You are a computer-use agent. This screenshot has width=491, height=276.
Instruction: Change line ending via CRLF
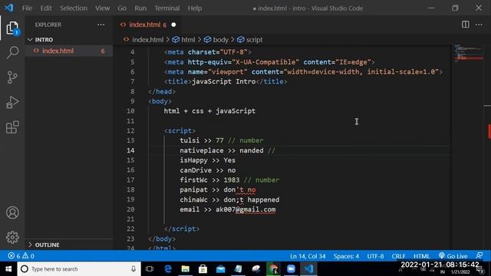[x=398, y=256]
